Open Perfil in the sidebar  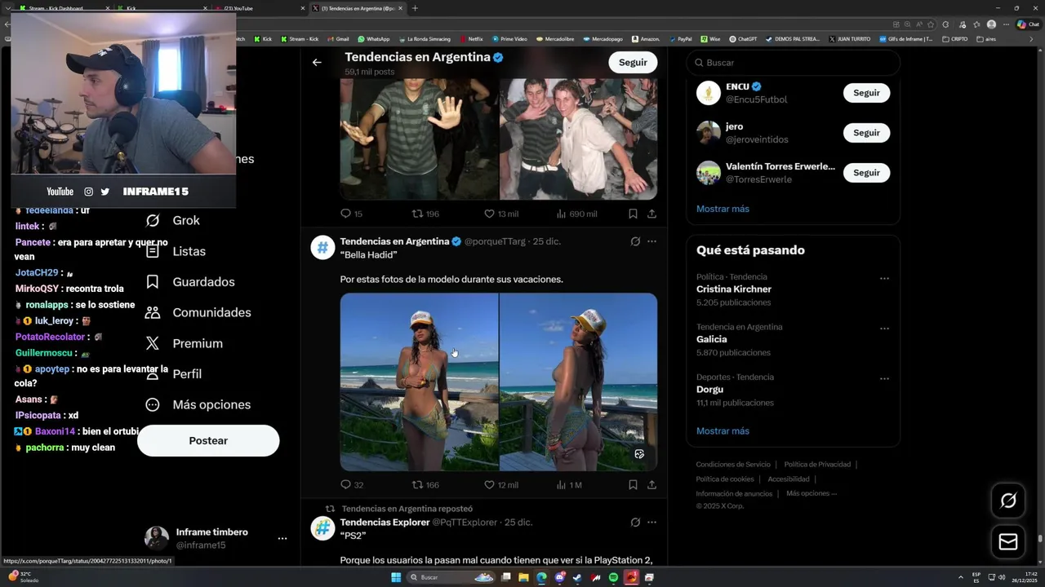pyautogui.click(x=173, y=373)
